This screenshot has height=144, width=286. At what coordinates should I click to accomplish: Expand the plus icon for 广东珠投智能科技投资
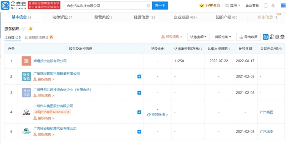click(x=139, y=76)
